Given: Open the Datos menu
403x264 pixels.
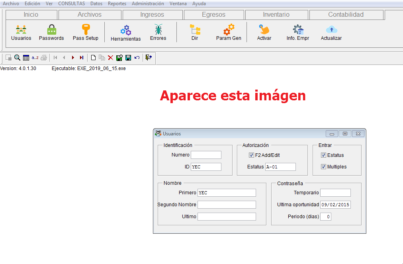Looking at the screenshot, I should pos(96,4).
